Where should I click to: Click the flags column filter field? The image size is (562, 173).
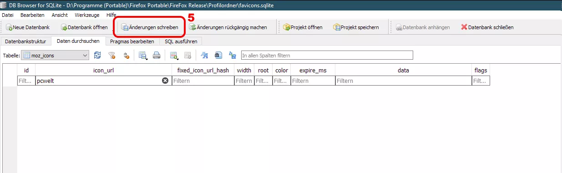[481, 81]
